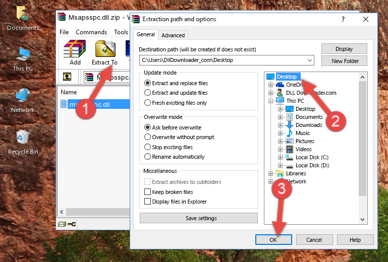Expand the Libraries tree node
This screenshot has height=262, width=388.
point(270,173)
